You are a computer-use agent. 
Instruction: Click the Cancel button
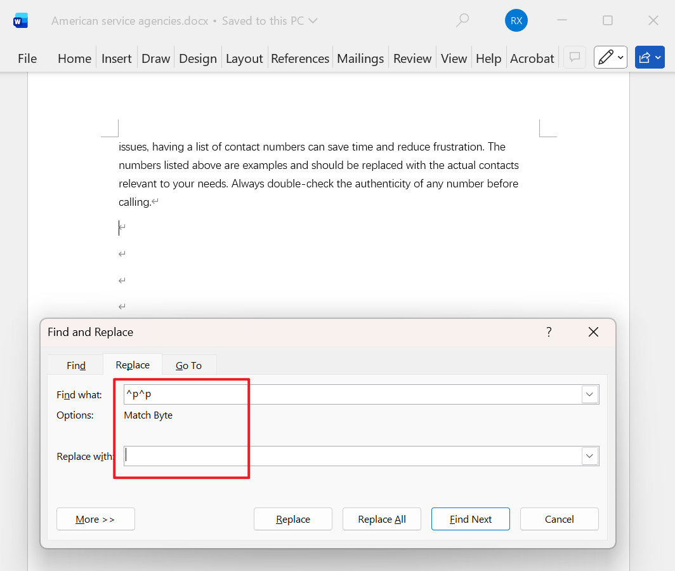click(x=559, y=519)
